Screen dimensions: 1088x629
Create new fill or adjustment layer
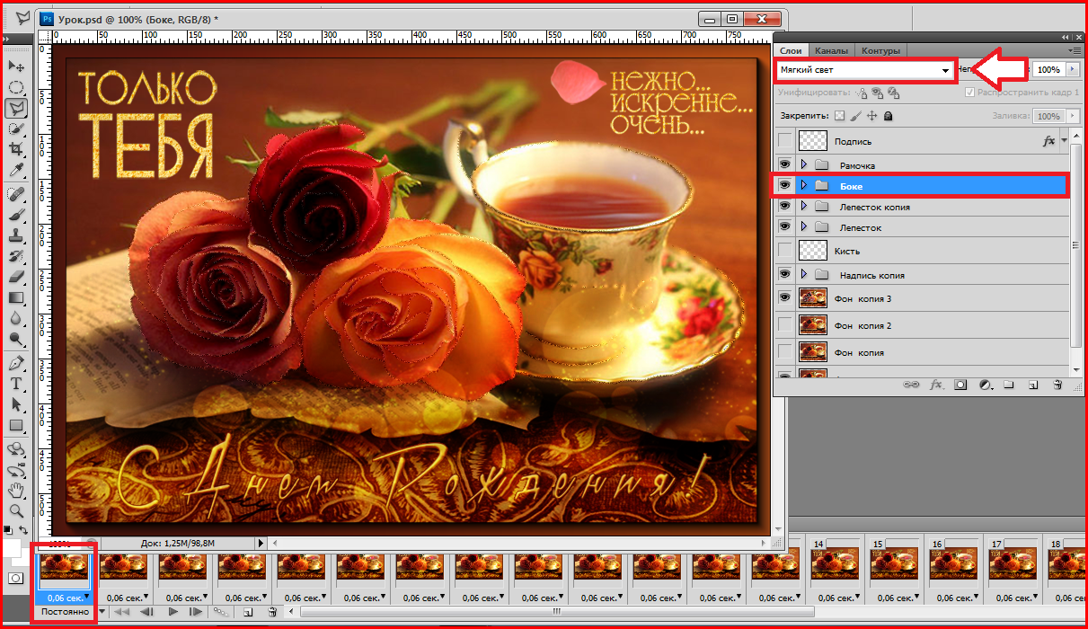coord(985,384)
